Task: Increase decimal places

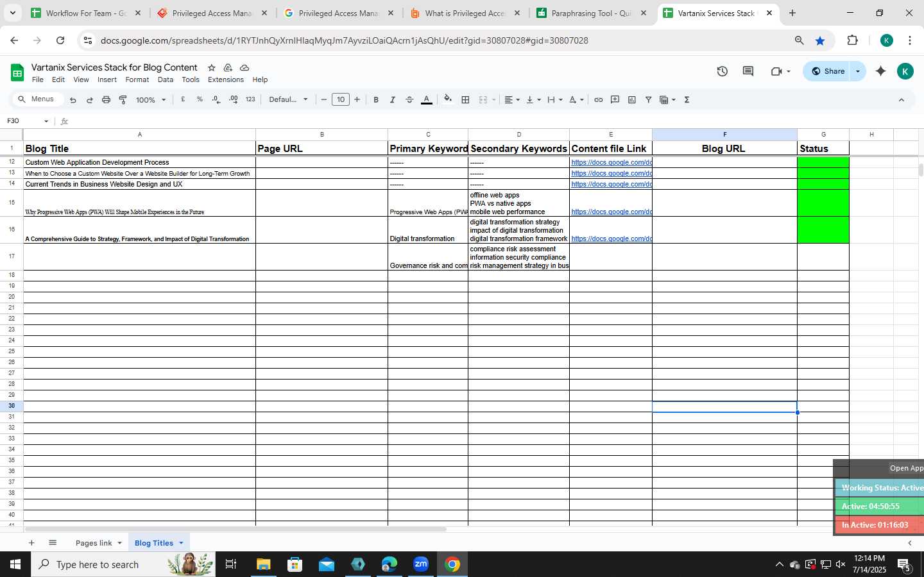Action: pyautogui.click(x=234, y=99)
